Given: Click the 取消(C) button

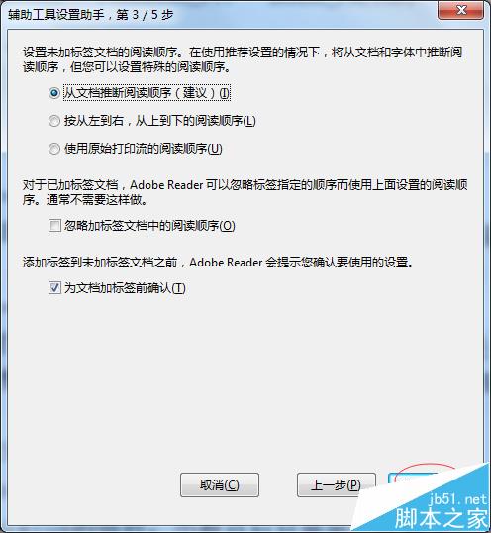Looking at the screenshot, I should click(220, 485).
